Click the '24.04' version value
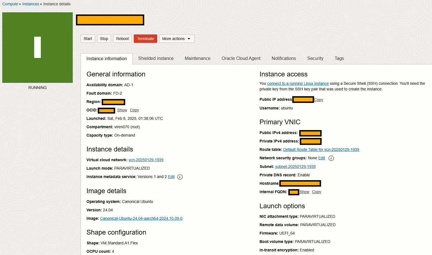Screen dimensions: 432x255 click(x=108, y=210)
